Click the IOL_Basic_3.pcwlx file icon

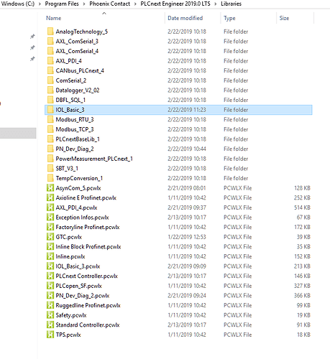[x=50, y=266]
